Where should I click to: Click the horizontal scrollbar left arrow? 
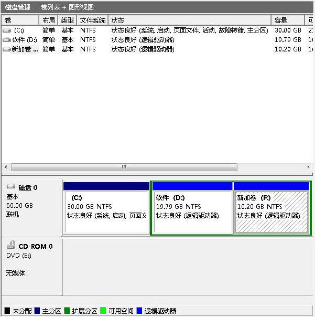point(6,167)
